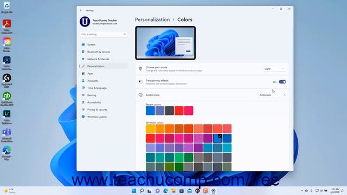Pick the blue swatch in Recent colors
347x195 pixels.
click(x=150, y=110)
